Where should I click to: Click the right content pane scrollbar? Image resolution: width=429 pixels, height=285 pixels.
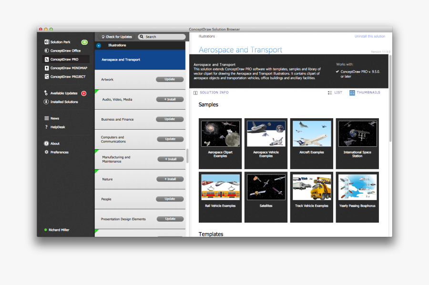point(390,99)
